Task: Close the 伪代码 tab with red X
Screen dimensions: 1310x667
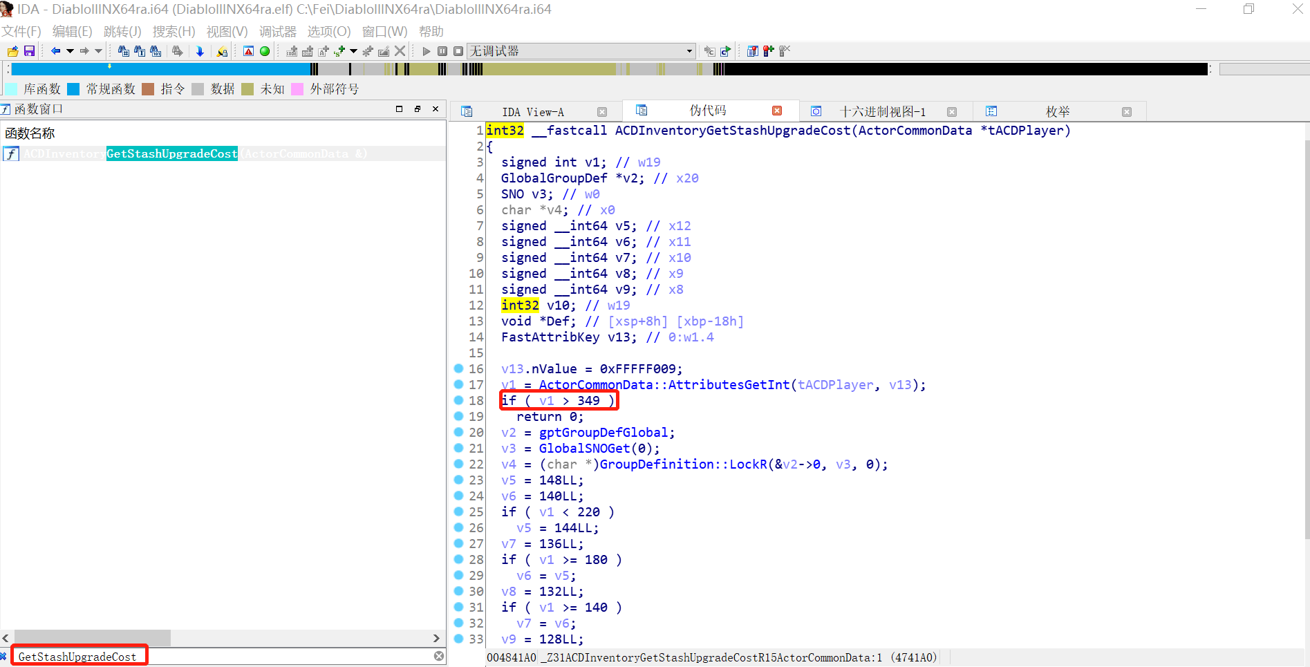Action: click(x=777, y=111)
